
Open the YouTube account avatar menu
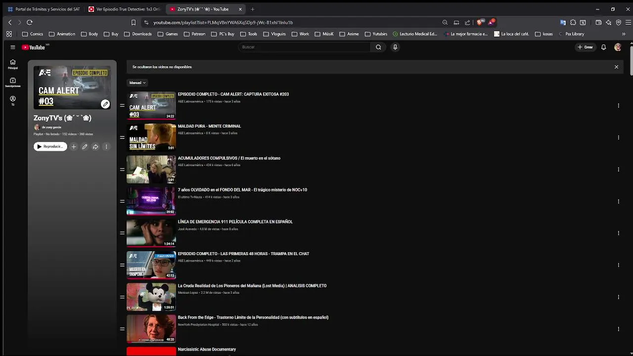(x=618, y=47)
